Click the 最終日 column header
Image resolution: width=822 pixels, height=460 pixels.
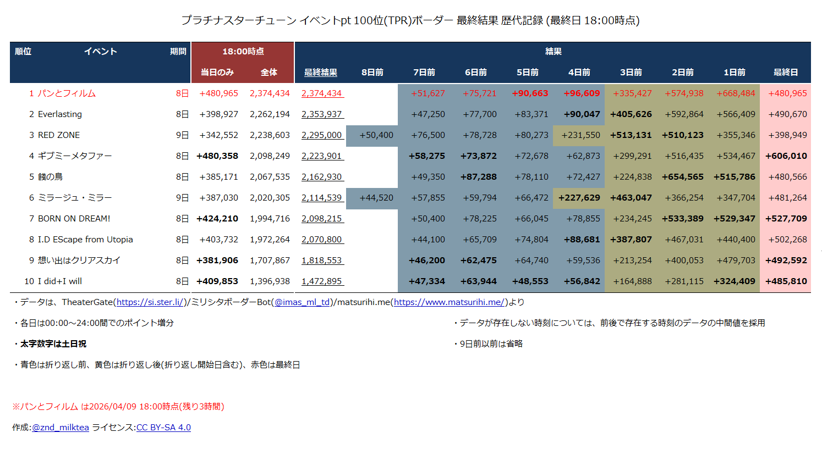[786, 73]
